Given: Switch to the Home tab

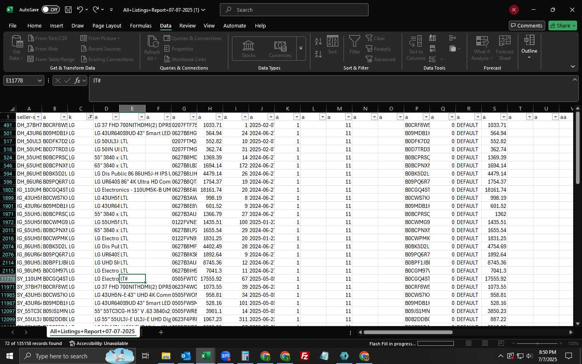Looking at the screenshot, I should (34, 25).
